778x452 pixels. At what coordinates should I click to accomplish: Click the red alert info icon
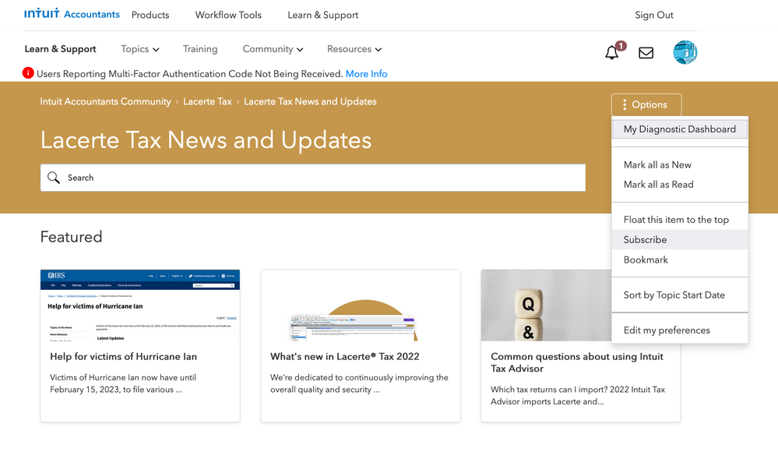pyautogui.click(x=28, y=73)
